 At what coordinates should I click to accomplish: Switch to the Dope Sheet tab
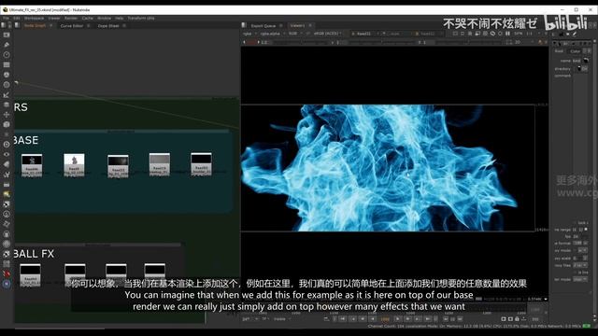coord(108,26)
